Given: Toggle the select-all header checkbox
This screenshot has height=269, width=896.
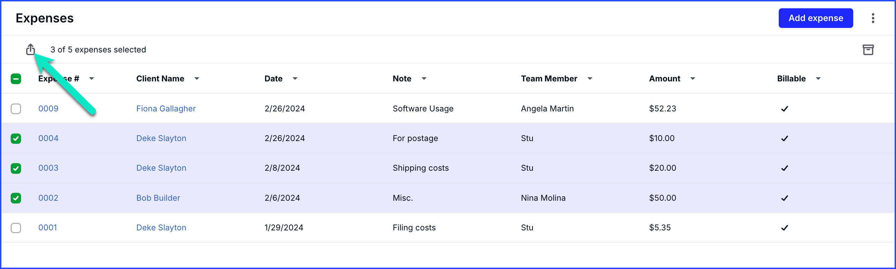Looking at the screenshot, I should point(16,79).
